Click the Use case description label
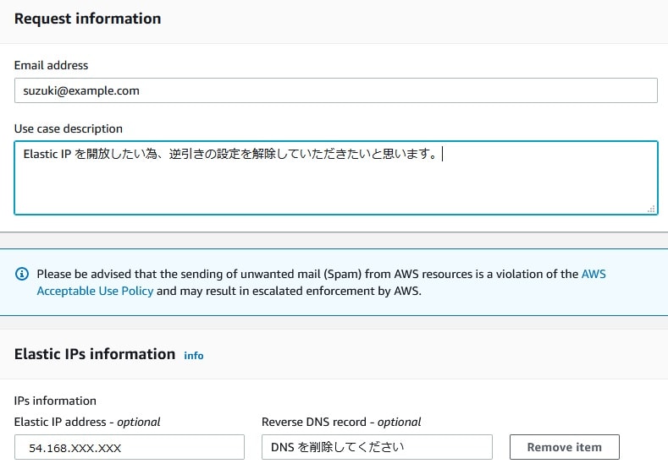The width and height of the screenshot is (668, 469). [x=69, y=128]
